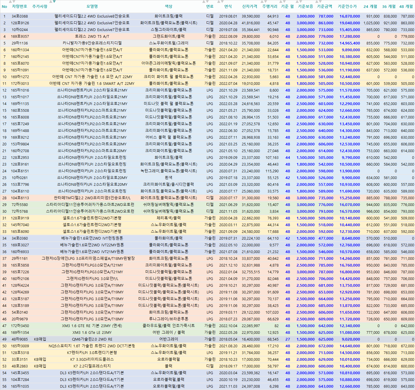Viewport: 415px width, 390px height.
Task: Click the KB매입 note for plate 48하9085
Action: pos(40,339)
